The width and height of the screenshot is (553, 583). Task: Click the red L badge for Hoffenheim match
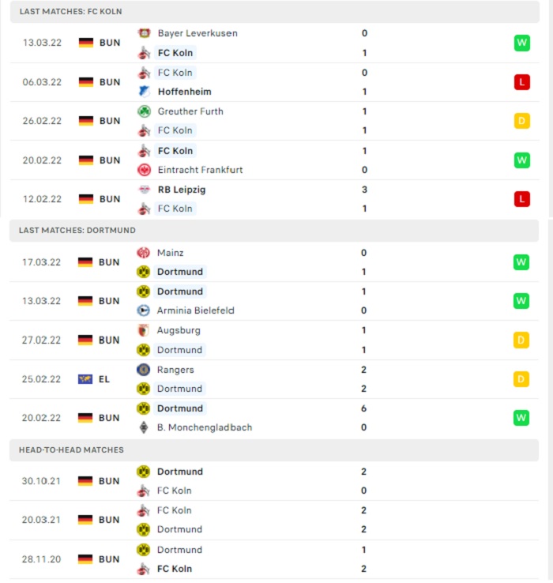pyautogui.click(x=522, y=82)
